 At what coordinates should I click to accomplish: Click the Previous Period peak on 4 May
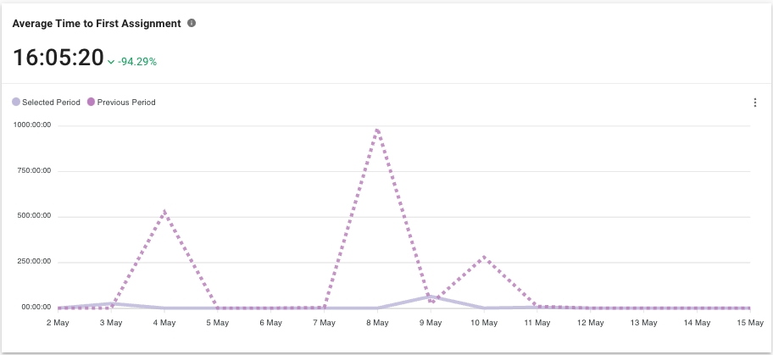click(x=164, y=210)
